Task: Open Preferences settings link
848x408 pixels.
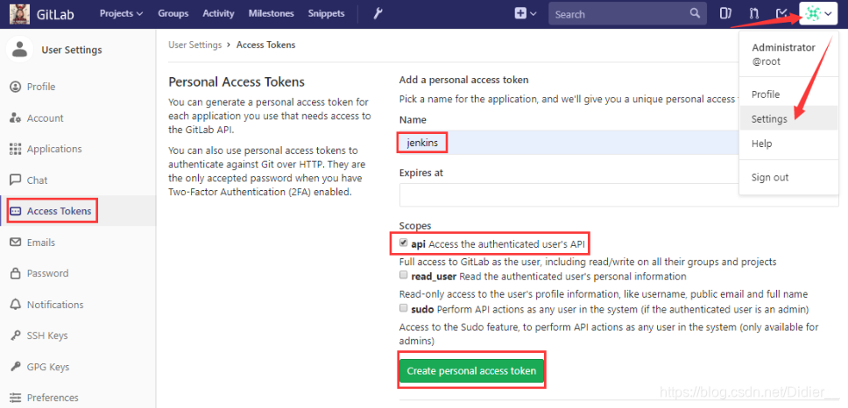Action: 53,397
